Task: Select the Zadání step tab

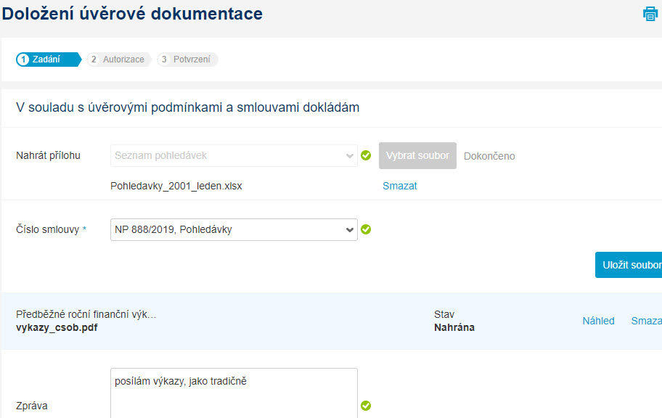Action: point(48,60)
